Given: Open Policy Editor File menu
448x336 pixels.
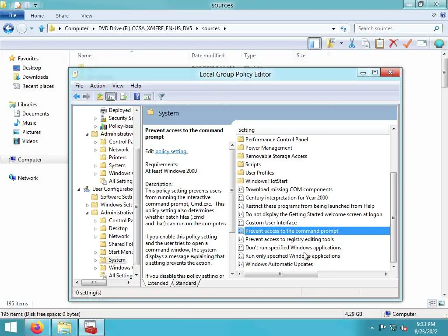Looking at the screenshot, I should [x=79, y=86].
